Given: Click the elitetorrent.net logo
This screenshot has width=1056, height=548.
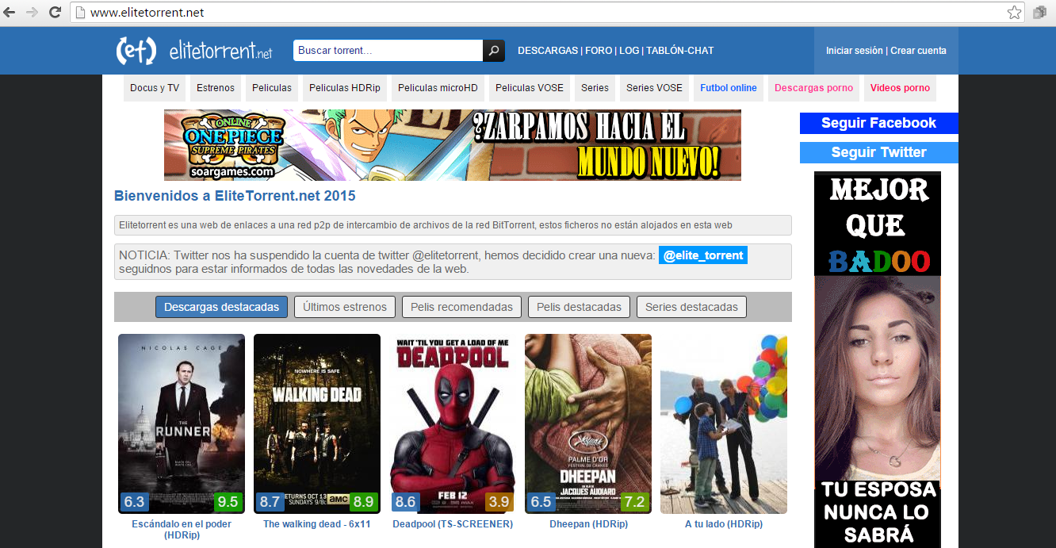Looking at the screenshot, I should tap(194, 51).
